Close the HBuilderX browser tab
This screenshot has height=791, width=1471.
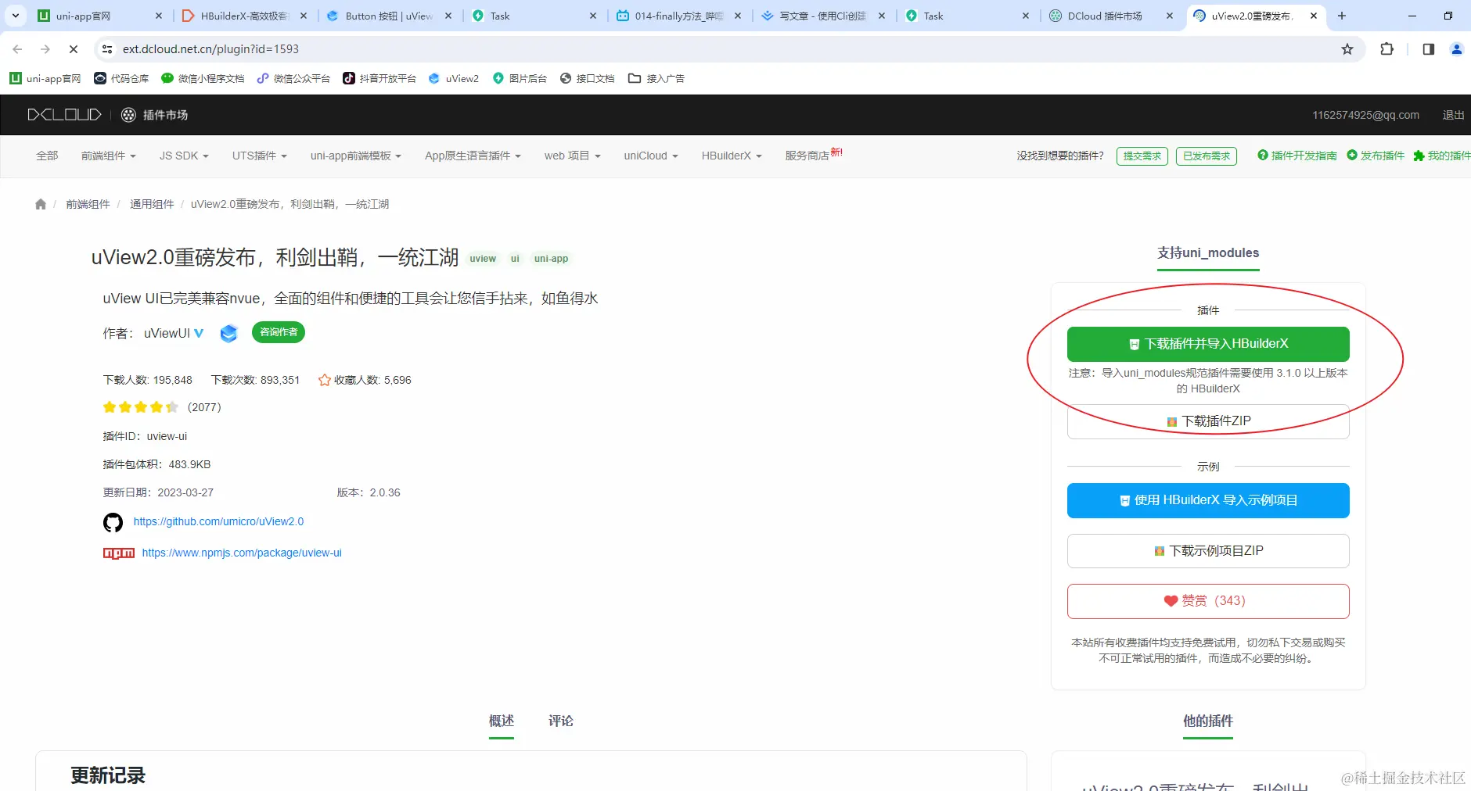pos(304,16)
